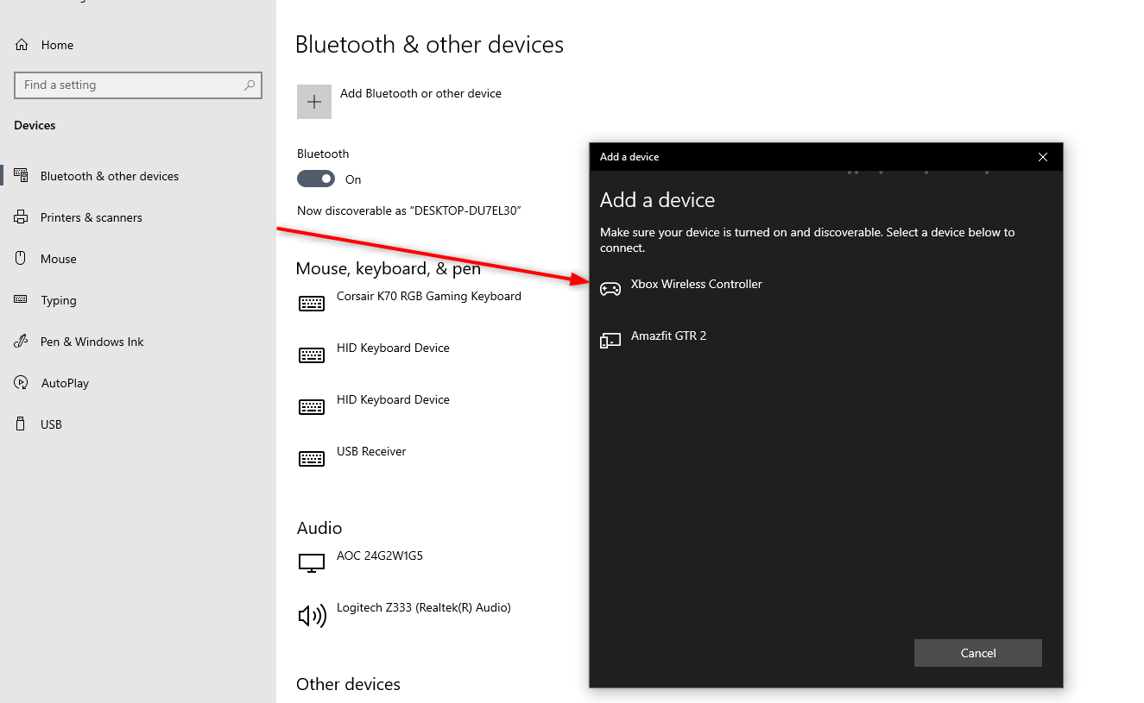Click the AOC 24G2W1G5 monitor icon
This screenshot has height=703, width=1144.
tap(312, 563)
